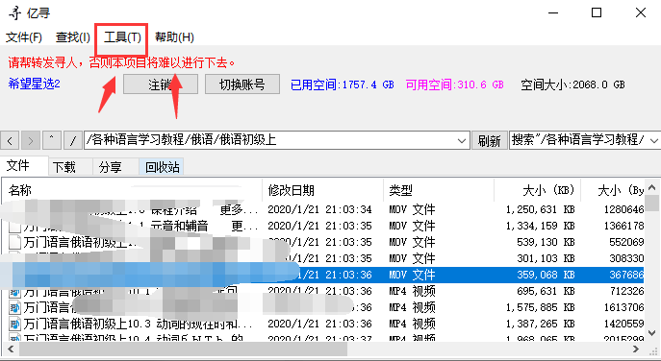Go back with the left arrow button
Image resolution: width=661 pixels, height=361 pixels.
point(10,140)
